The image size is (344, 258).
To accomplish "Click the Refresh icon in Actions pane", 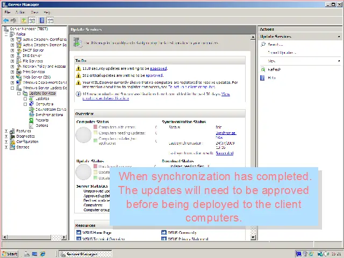I will point(263,69).
